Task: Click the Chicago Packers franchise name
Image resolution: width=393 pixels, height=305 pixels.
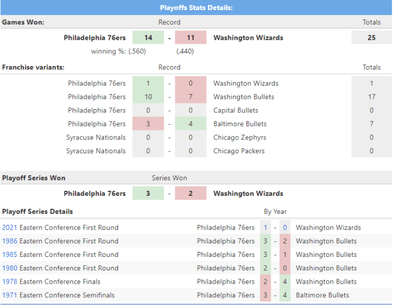Action: point(239,151)
